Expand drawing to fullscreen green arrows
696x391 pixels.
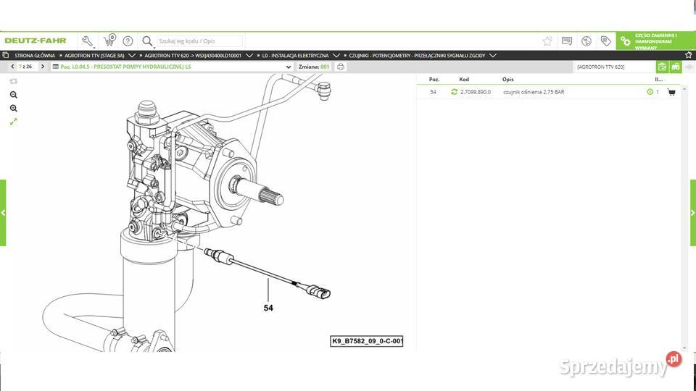13,122
